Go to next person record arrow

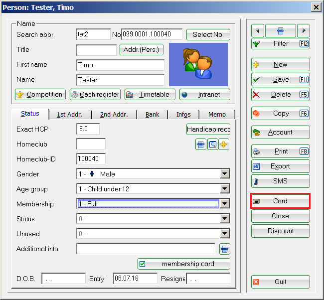coord(304,30)
